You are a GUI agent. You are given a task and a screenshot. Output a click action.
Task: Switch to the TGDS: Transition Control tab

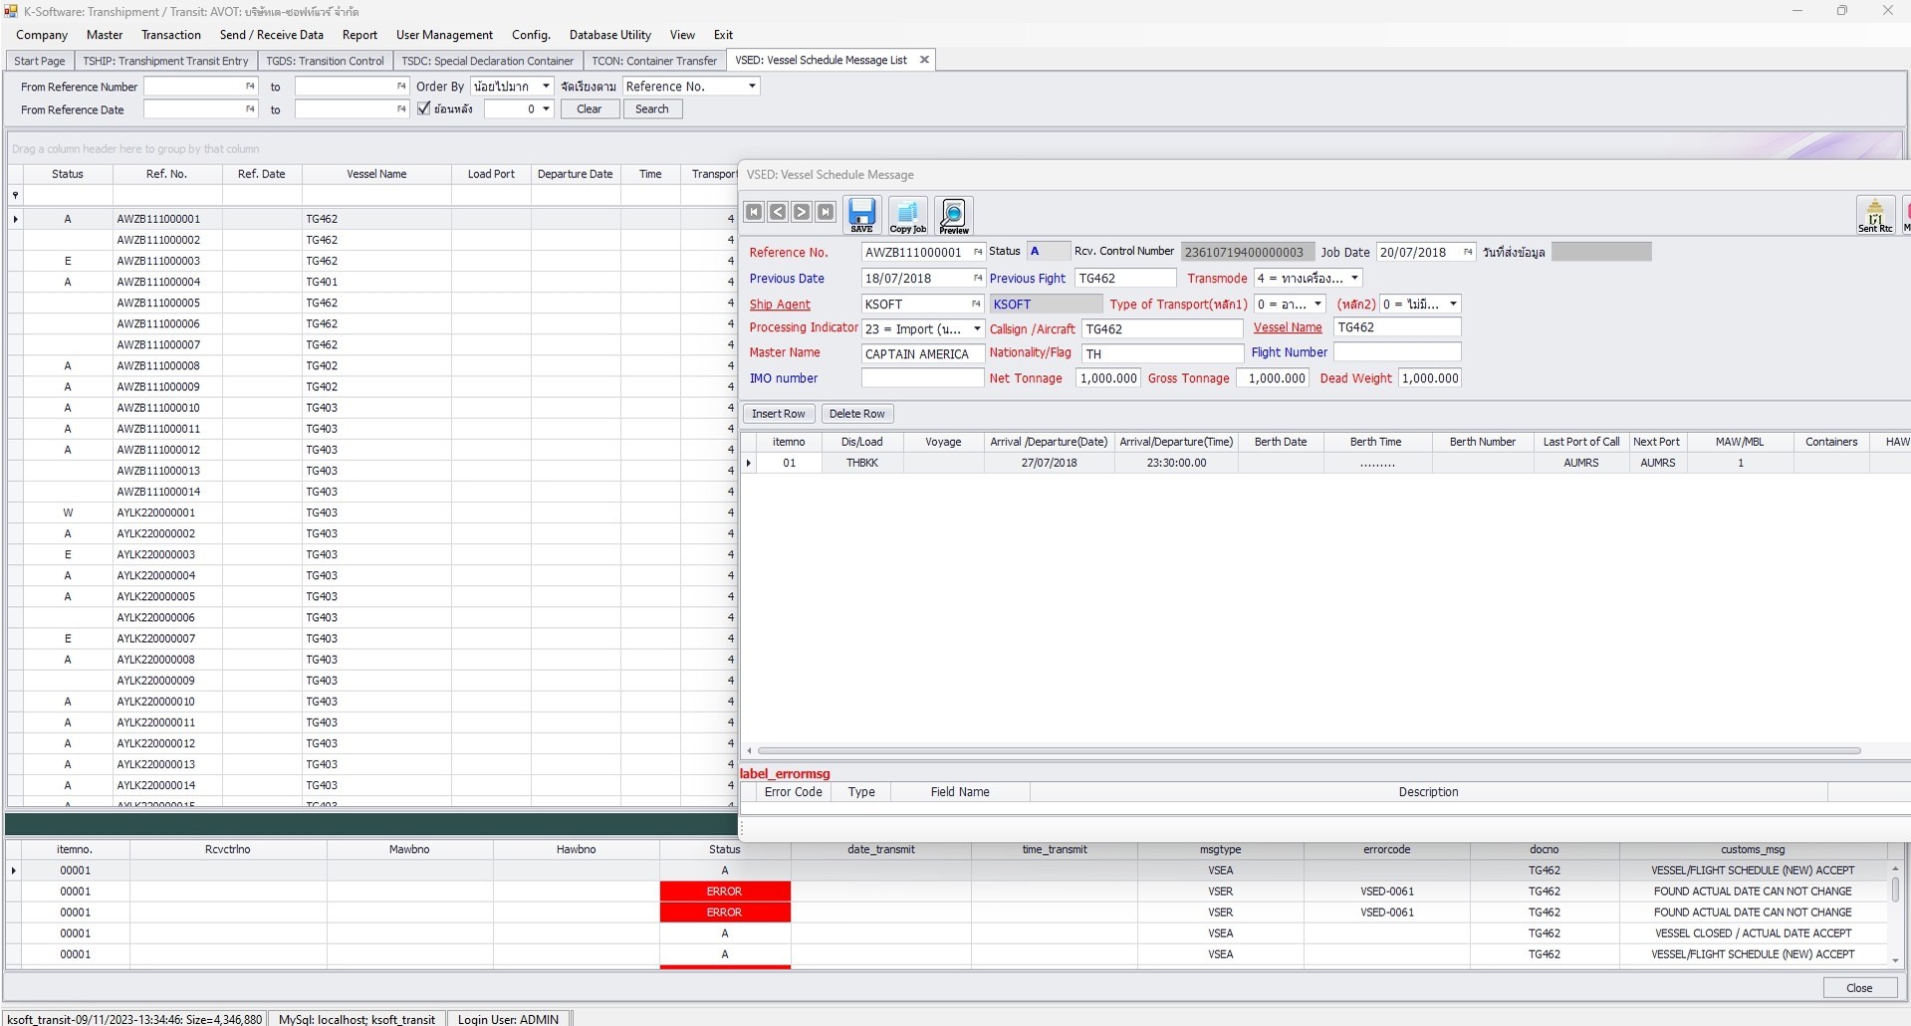[325, 60]
